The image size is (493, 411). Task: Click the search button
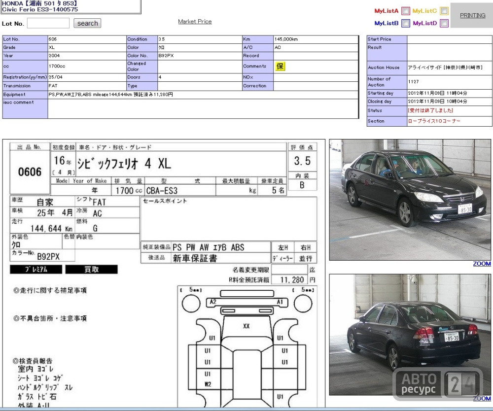[x=87, y=23]
